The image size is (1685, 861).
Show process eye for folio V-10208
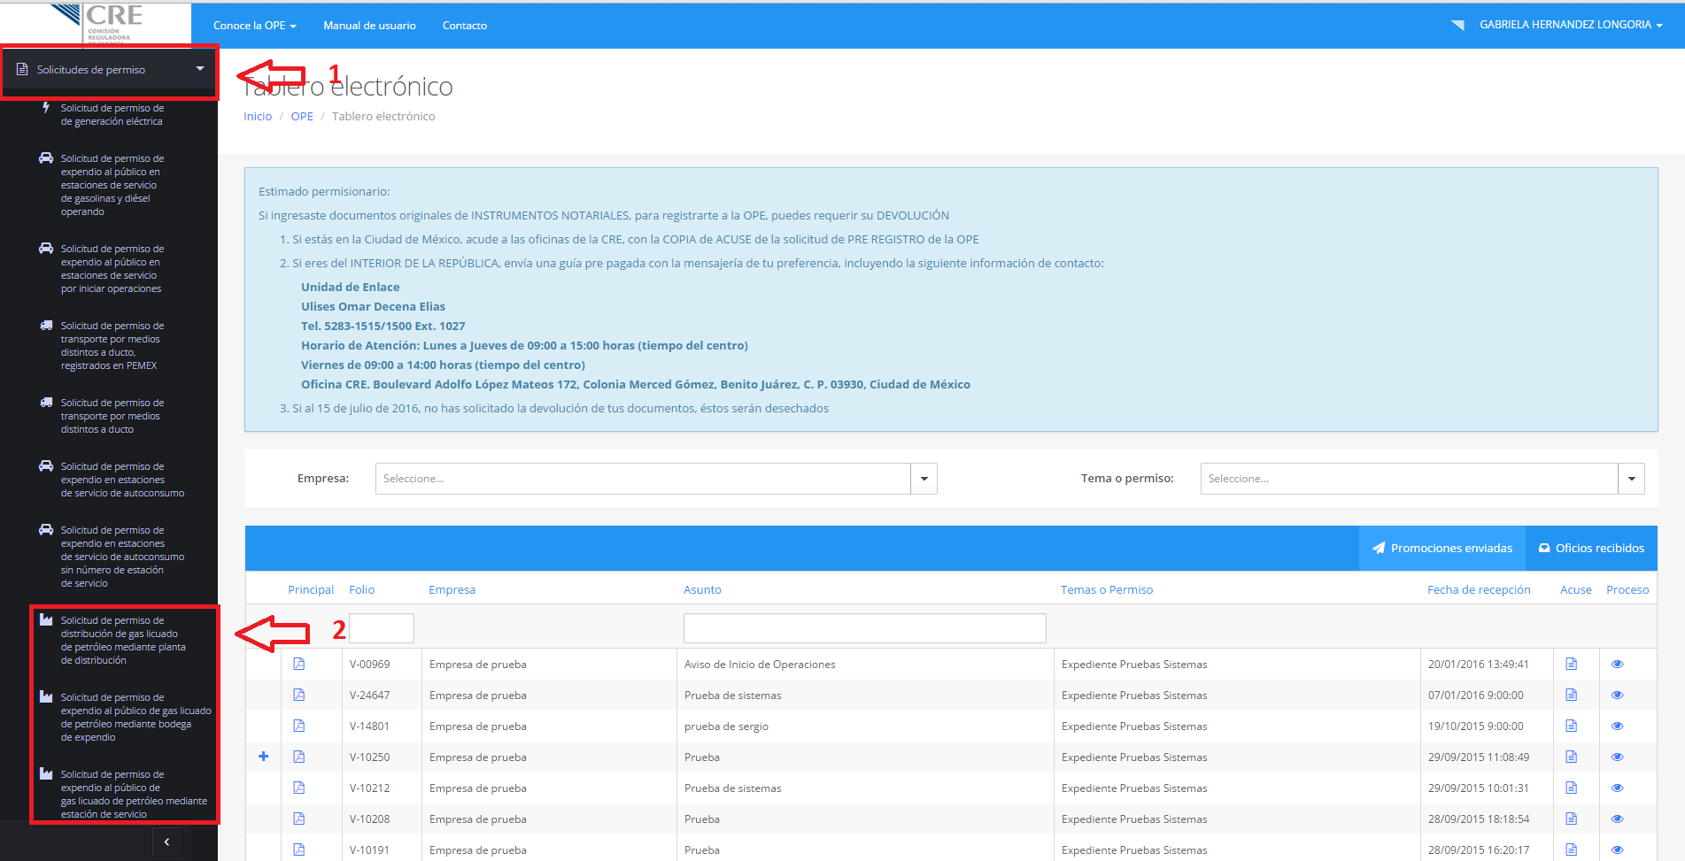tap(1617, 819)
